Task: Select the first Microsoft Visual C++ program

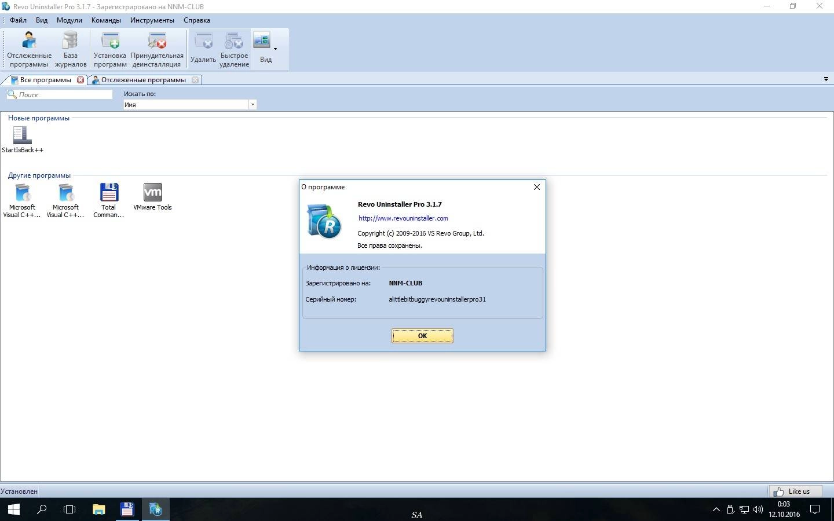Action: click(22, 200)
